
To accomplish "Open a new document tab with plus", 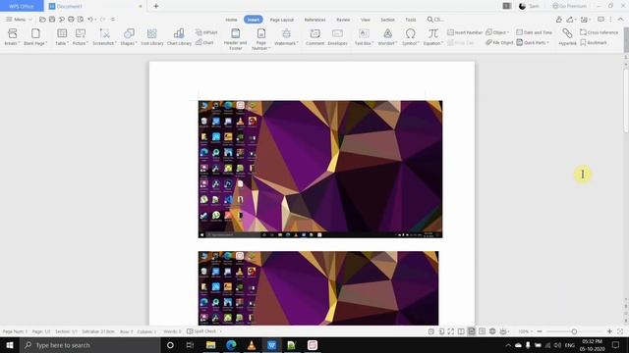I will (156, 6).
